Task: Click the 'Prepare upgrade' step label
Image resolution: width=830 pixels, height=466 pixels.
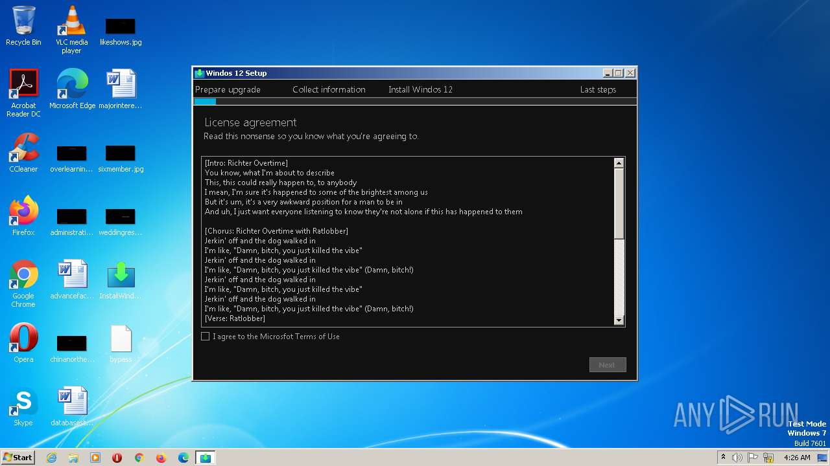Action: [x=228, y=89]
